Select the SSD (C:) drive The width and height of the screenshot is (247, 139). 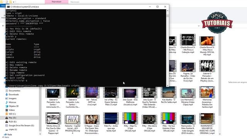pos(12,114)
